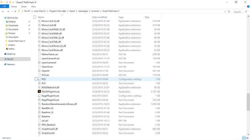Click the RAGEPluginHook application icon
Image resolution: width=250 pixels, height=140 pixels.
(x=39, y=92)
